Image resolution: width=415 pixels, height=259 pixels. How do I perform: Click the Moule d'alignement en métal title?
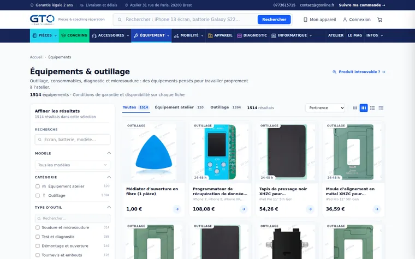tap(350, 191)
